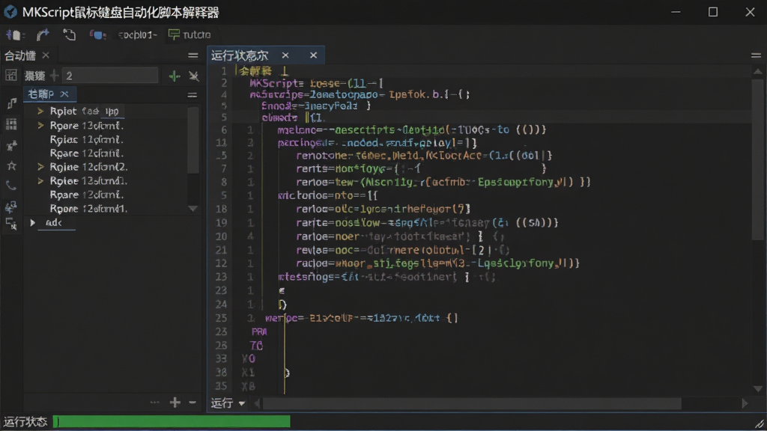The width and height of the screenshot is (767, 431).
Task: Click the sidebar icon below the grid icon
Action: 11,146
